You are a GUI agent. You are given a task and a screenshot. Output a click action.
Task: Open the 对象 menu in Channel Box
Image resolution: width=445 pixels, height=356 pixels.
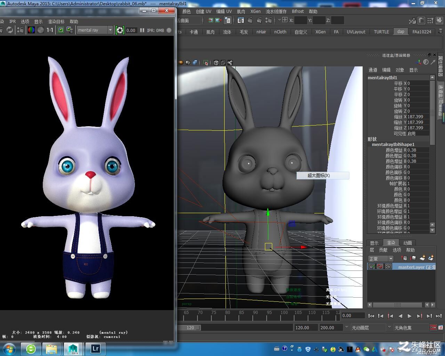click(x=400, y=70)
